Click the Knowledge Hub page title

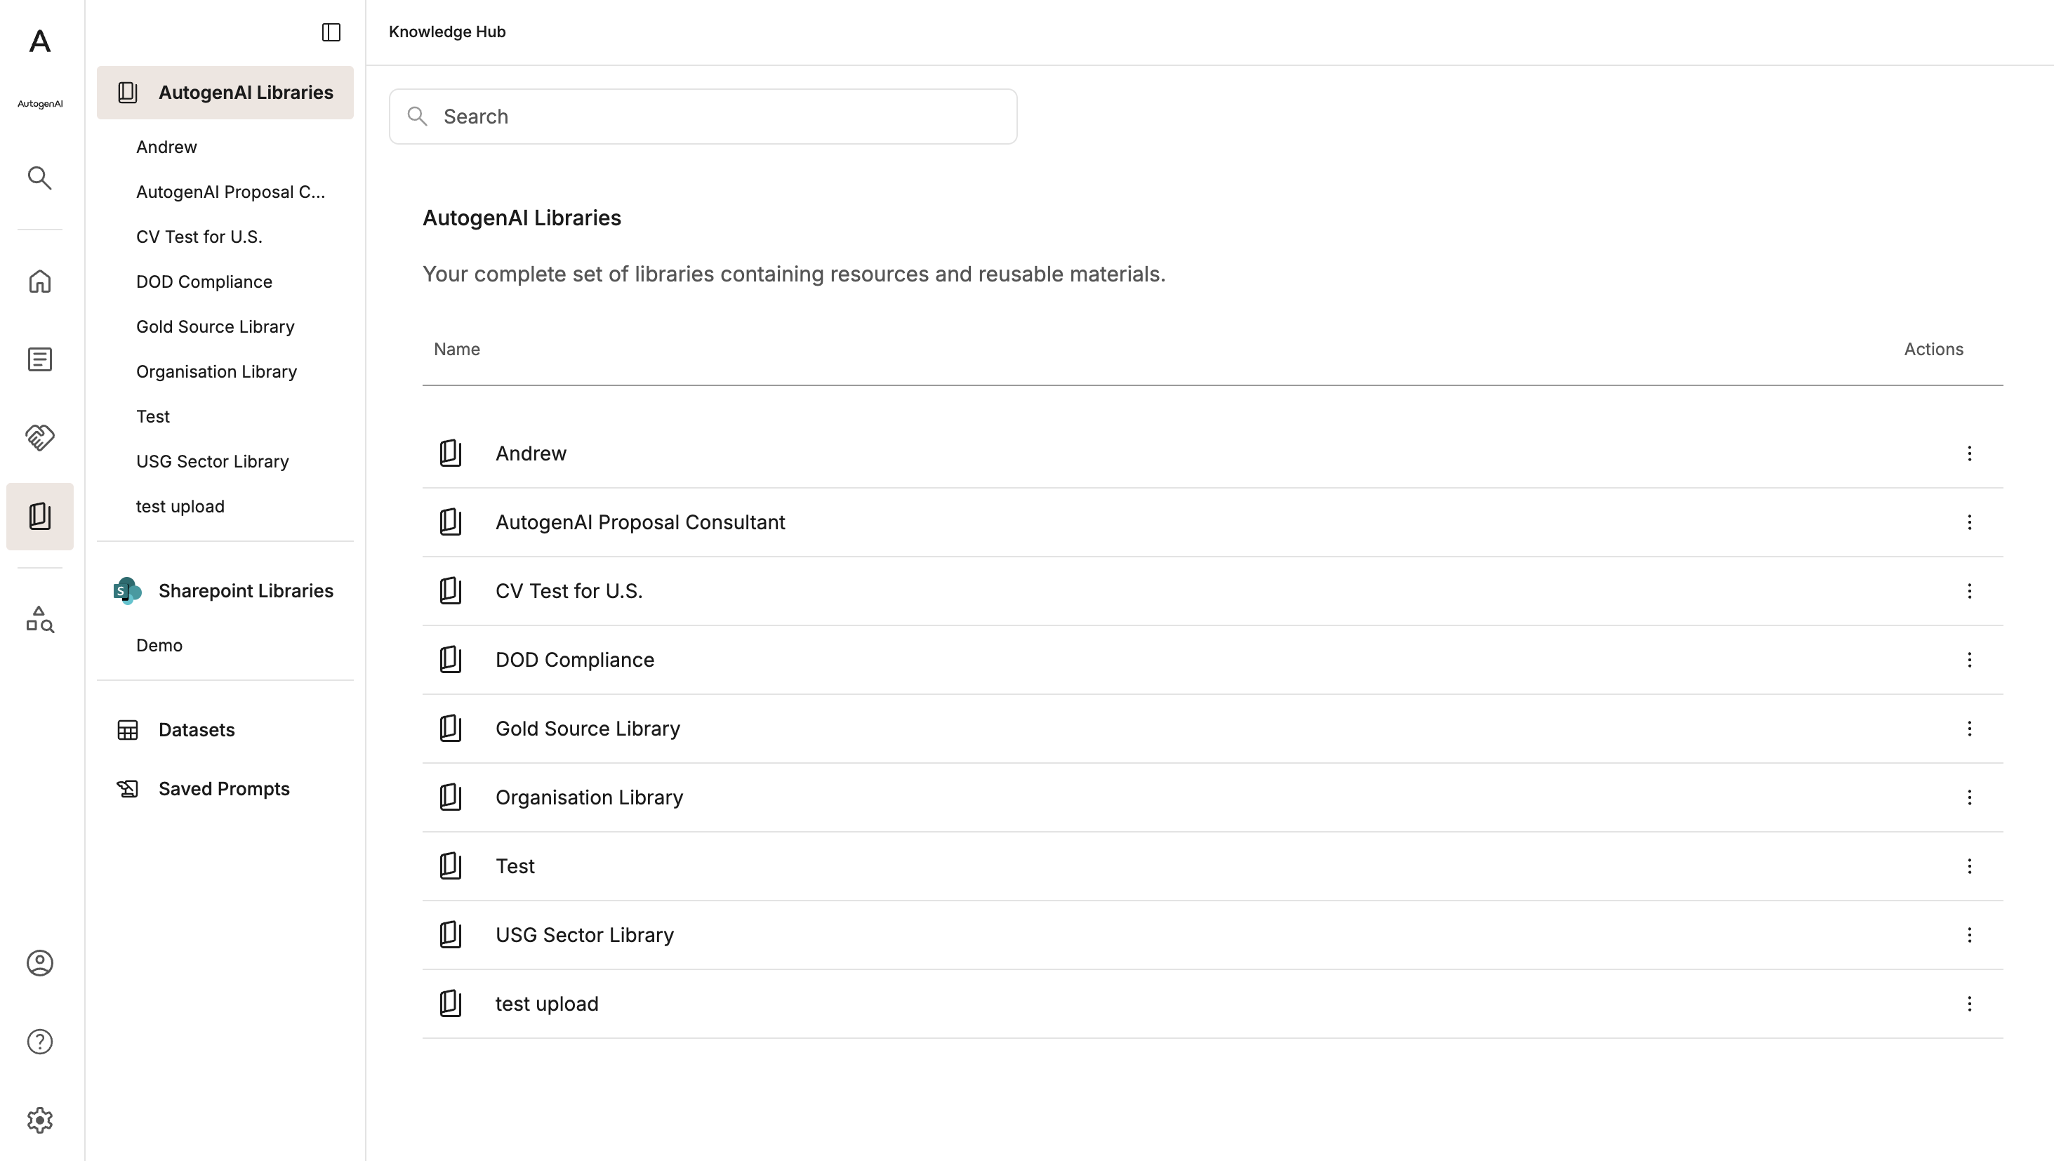tap(447, 32)
